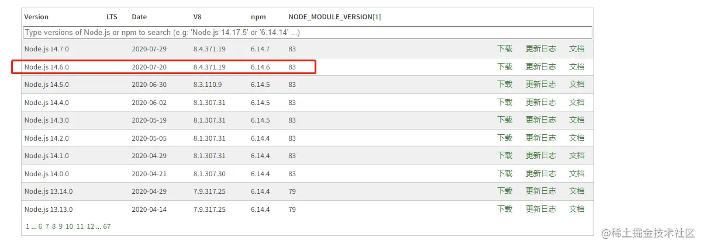Click the LTS column header

(112, 17)
